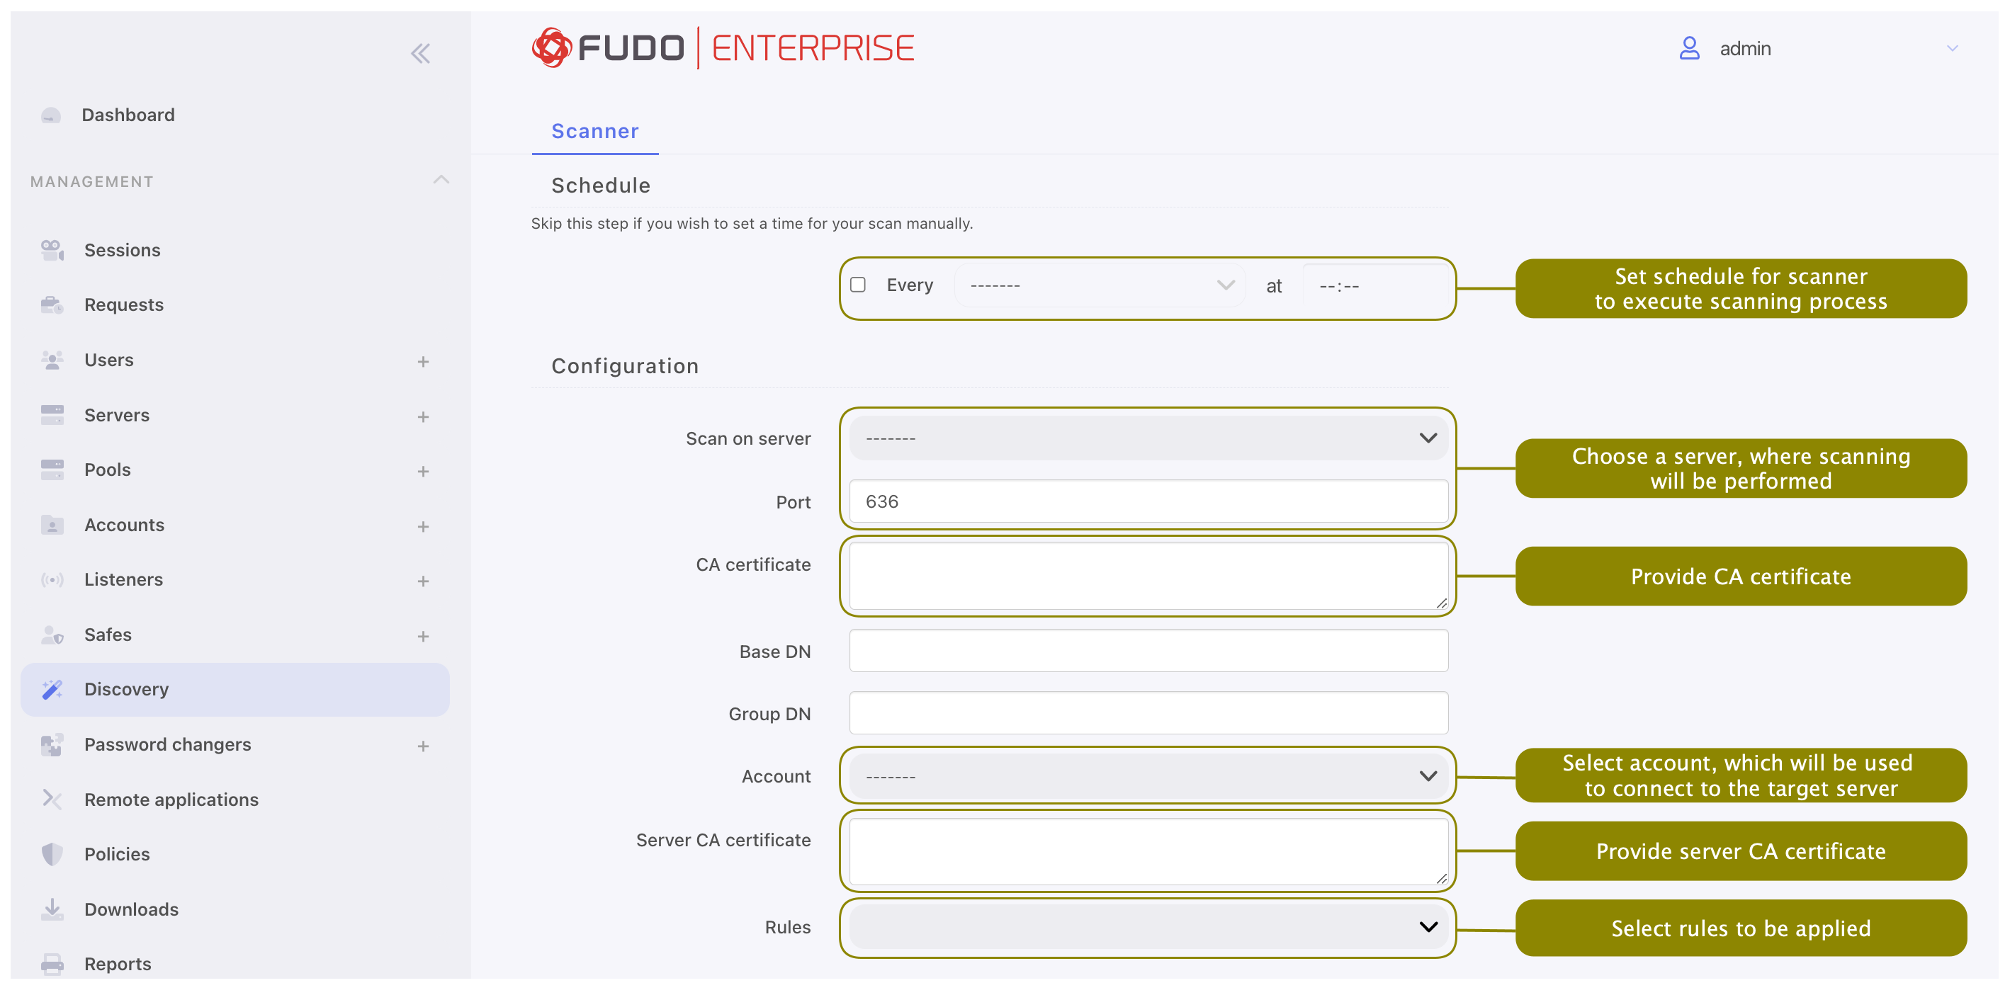Collapse the sidebar with the double-chevron icon

(421, 53)
